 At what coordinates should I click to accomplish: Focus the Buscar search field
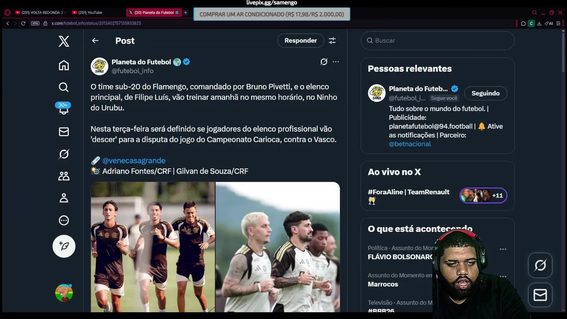tap(438, 41)
